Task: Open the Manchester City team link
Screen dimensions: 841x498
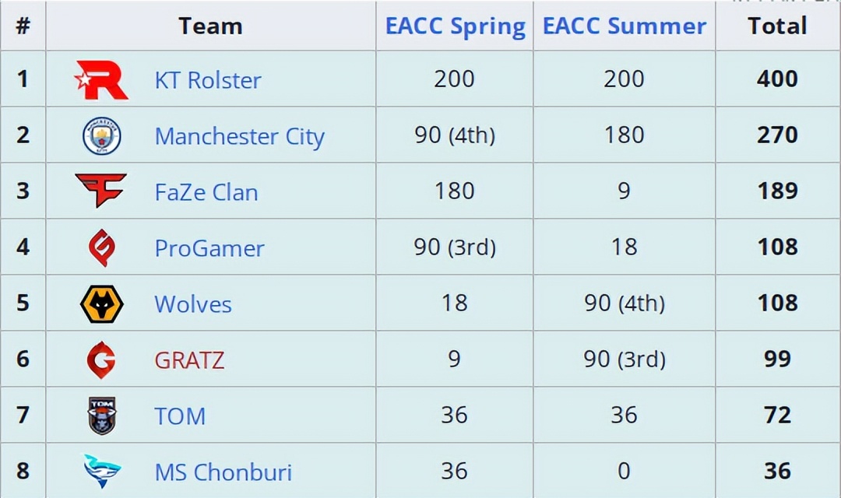Action: point(239,136)
